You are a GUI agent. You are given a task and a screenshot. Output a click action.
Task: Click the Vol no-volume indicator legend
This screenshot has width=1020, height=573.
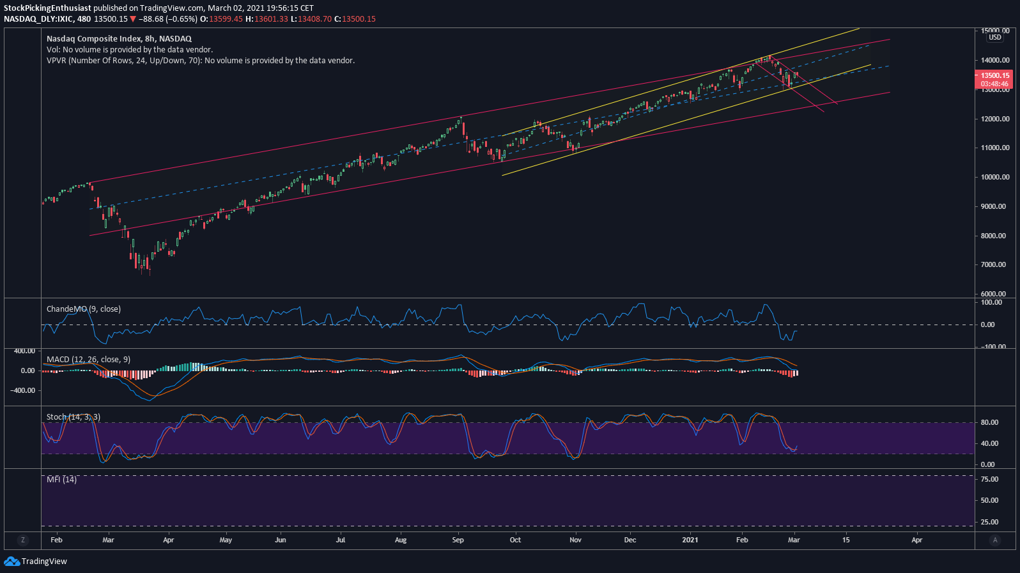pyautogui.click(x=130, y=50)
